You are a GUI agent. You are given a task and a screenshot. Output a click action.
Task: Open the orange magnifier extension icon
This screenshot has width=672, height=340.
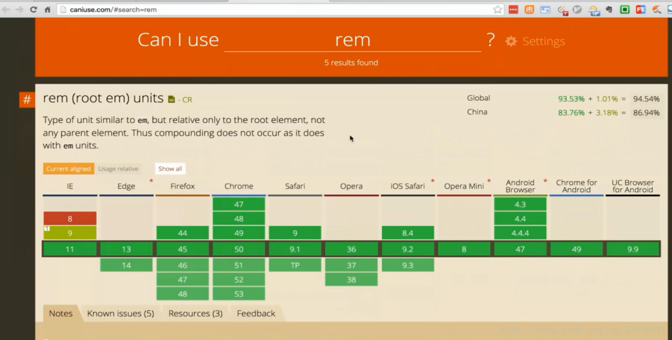(656, 9)
